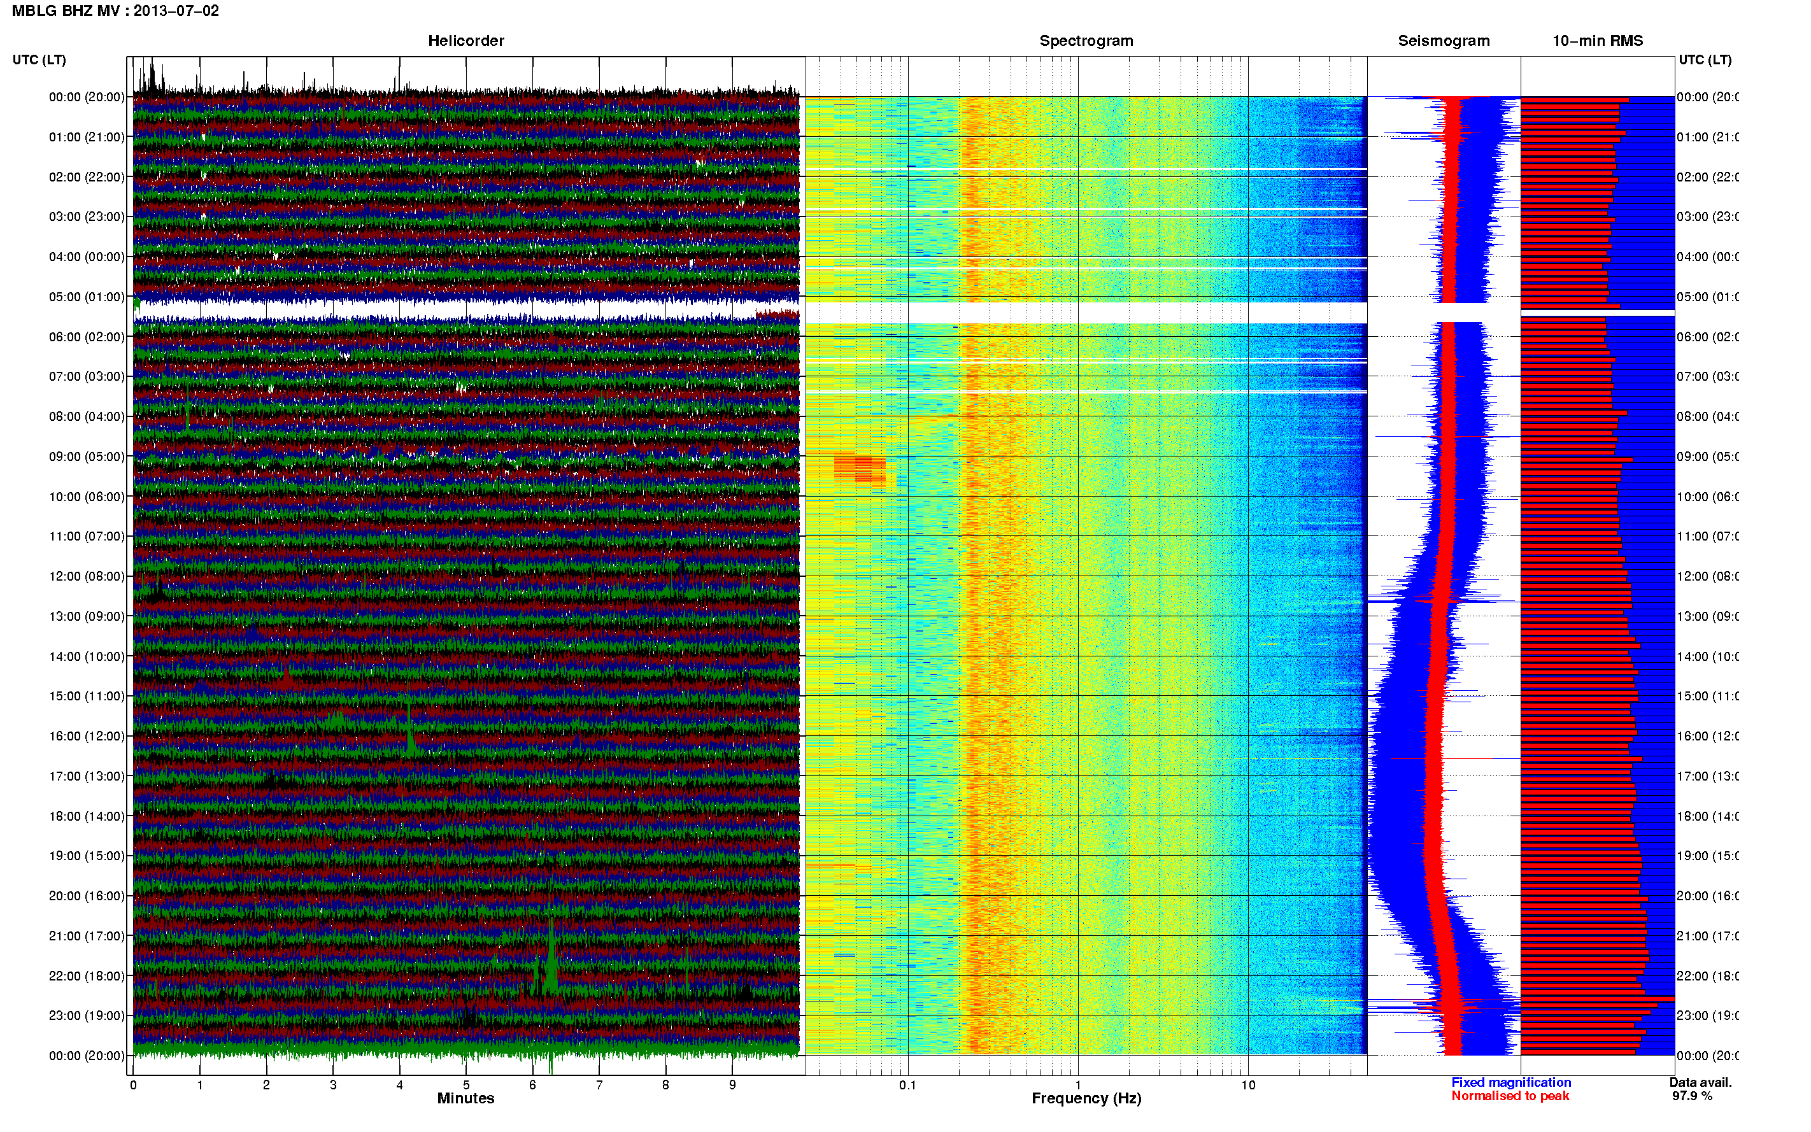Image resolution: width=1811 pixels, height=1132 pixels.
Task: Click the '5' tick on the Minutes axis
Action: click(466, 1086)
